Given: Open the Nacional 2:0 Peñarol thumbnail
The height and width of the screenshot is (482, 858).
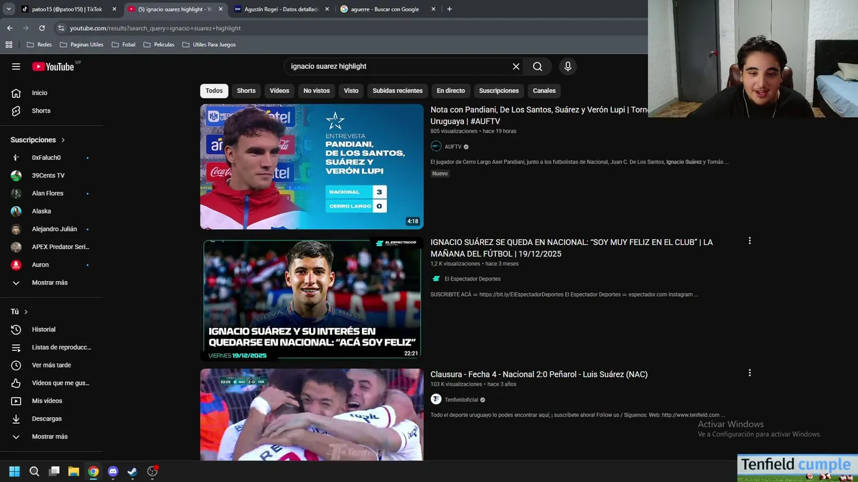Looking at the screenshot, I should pos(312,414).
